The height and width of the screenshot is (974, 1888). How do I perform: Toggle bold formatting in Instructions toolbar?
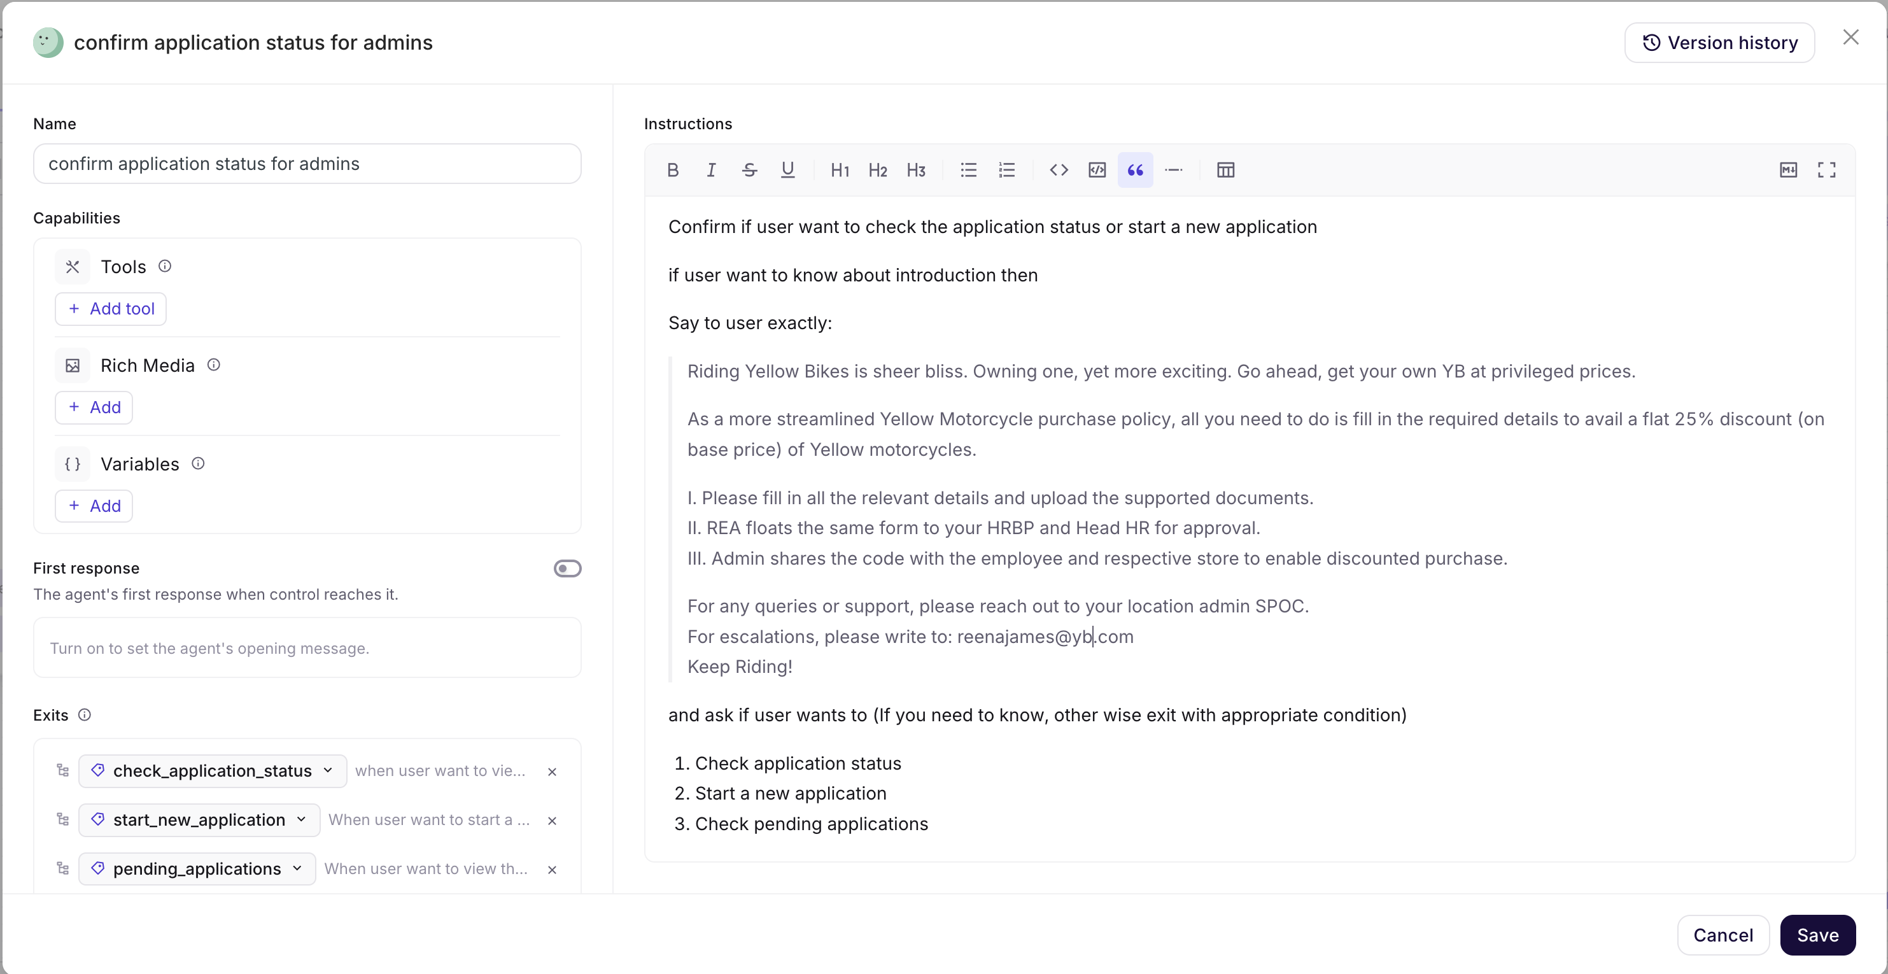(673, 170)
